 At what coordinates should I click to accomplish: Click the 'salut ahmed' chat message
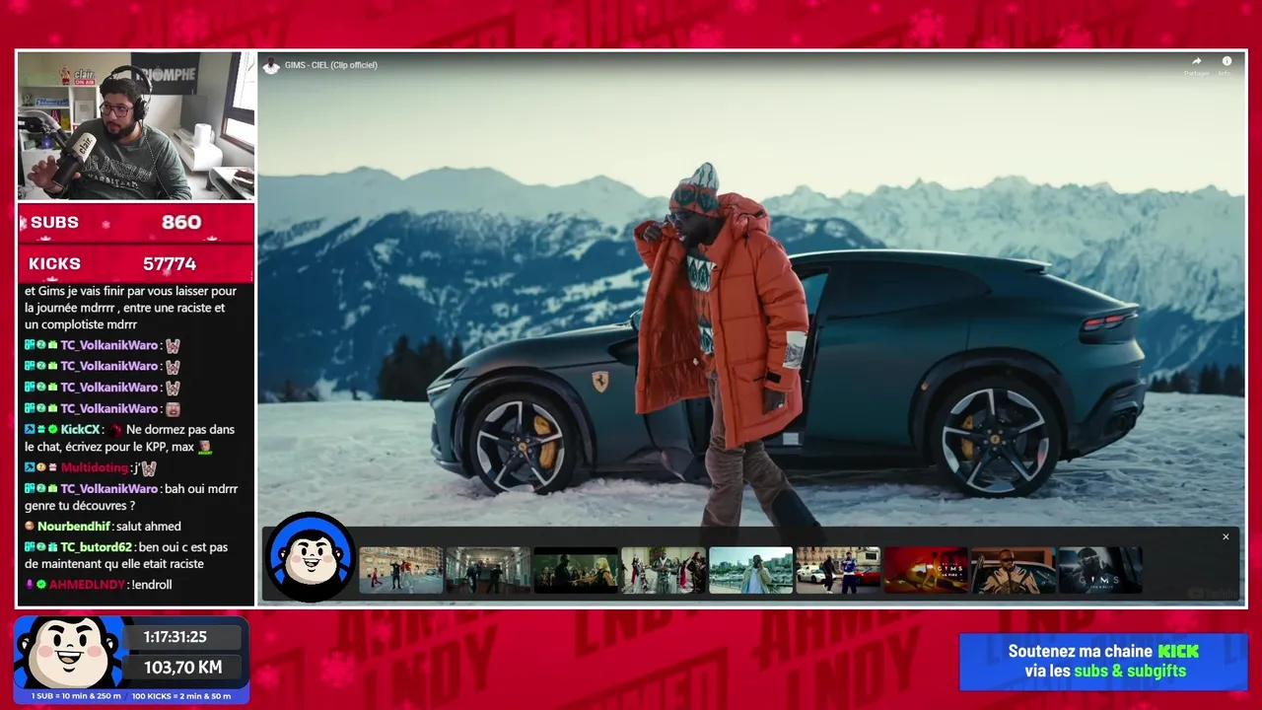point(149,527)
